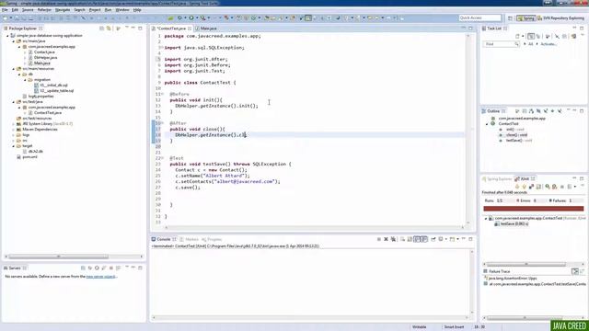
Task: Click the New file toolbar icon
Action: point(5,17)
